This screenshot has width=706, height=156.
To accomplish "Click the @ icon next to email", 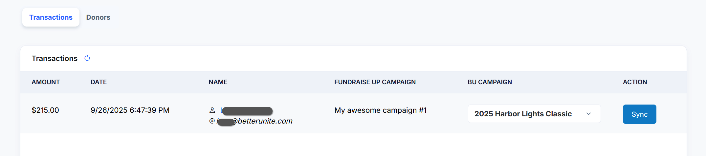I will click(x=212, y=121).
